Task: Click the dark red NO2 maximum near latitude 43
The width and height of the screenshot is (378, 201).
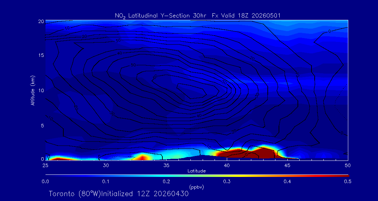Action: pyautogui.click(x=264, y=153)
